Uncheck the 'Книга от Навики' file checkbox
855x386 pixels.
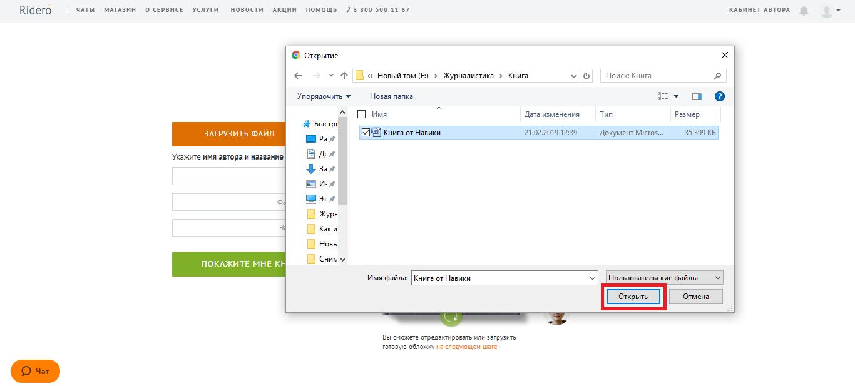click(366, 133)
